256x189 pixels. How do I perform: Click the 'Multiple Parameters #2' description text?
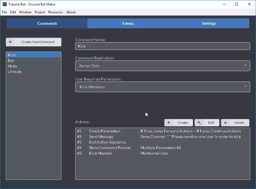161,148
